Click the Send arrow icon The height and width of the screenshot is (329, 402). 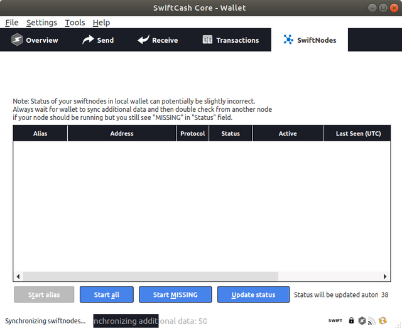[x=88, y=40]
